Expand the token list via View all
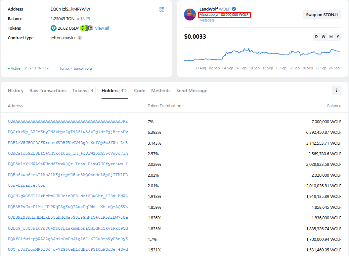 click(x=102, y=28)
